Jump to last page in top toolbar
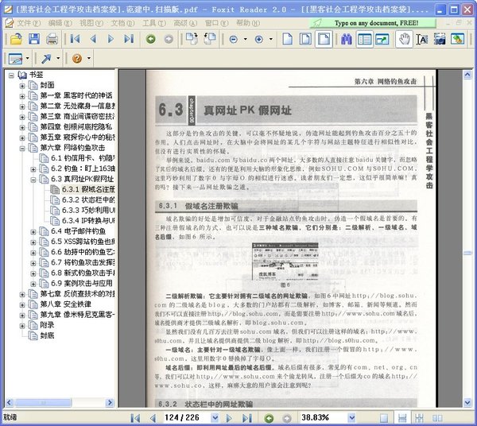The image size is (477, 426). point(129,39)
